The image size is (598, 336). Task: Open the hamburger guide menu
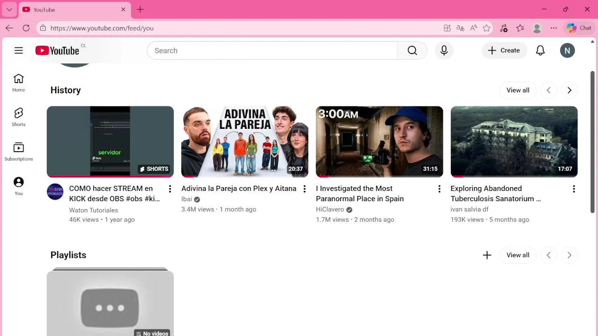tap(19, 50)
